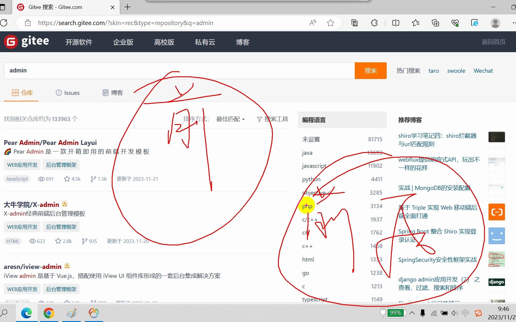Switch to the Issues tab
516x322 pixels.
[x=67, y=93]
